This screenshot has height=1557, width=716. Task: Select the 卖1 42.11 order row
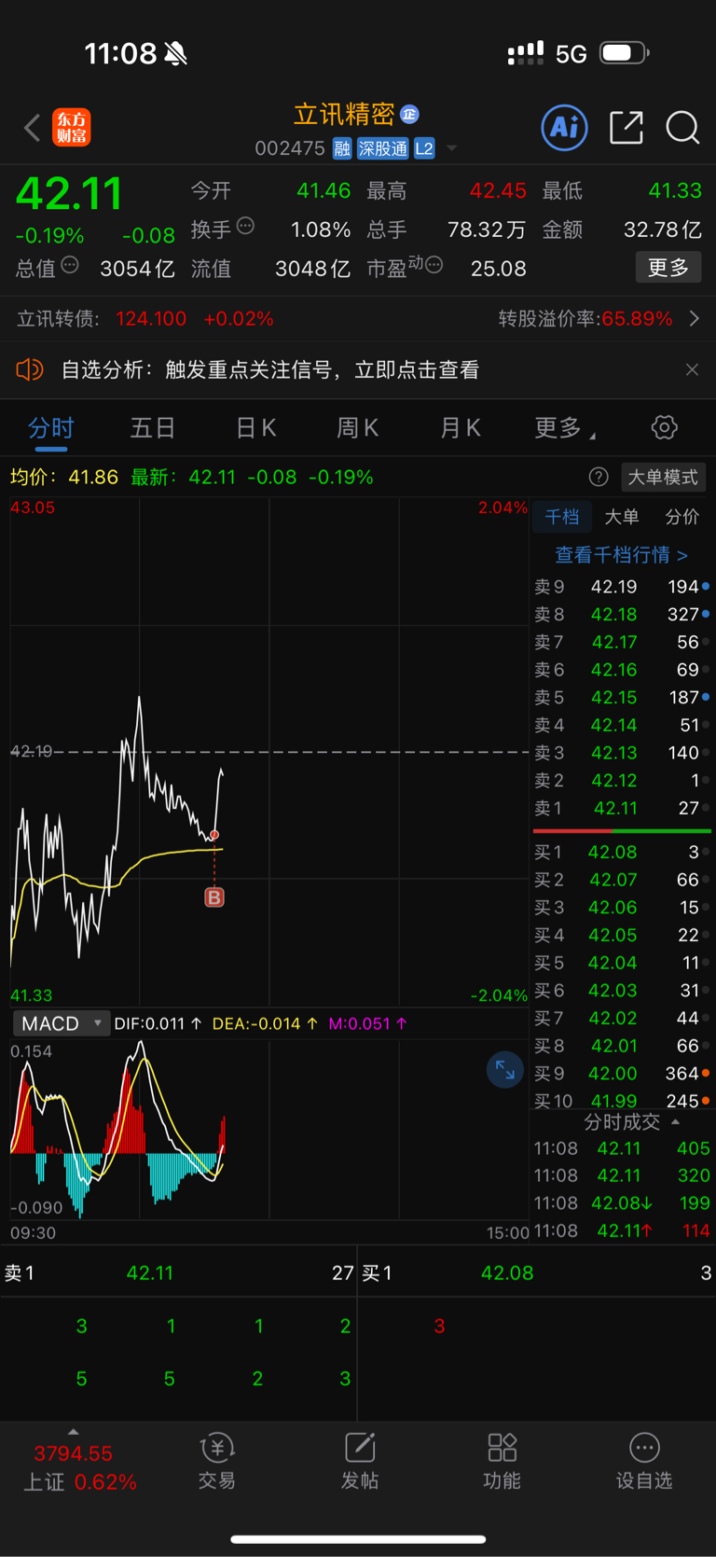(622, 809)
